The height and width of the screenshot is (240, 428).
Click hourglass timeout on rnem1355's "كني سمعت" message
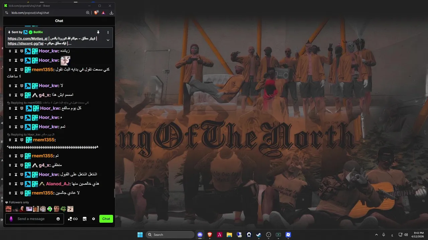(x=16, y=70)
